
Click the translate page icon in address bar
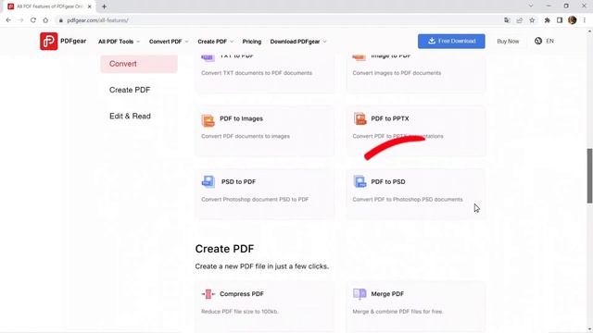click(x=507, y=20)
